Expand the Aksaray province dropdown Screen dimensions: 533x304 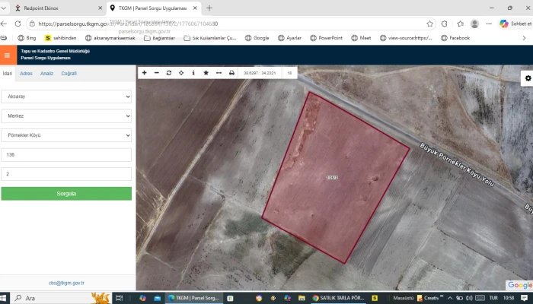click(66, 97)
